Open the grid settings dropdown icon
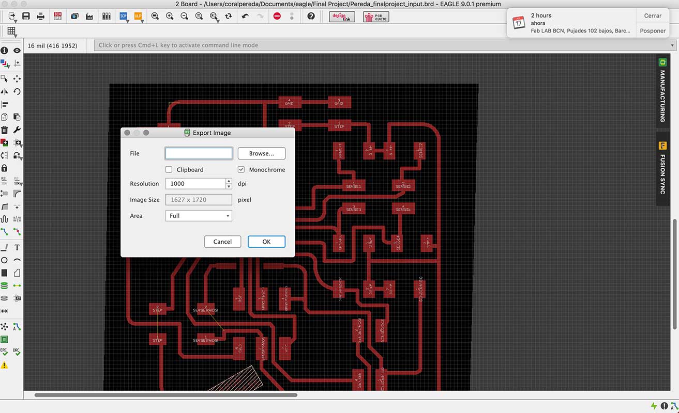The height and width of the screenshot is (413, 679). tap(12, 31)
